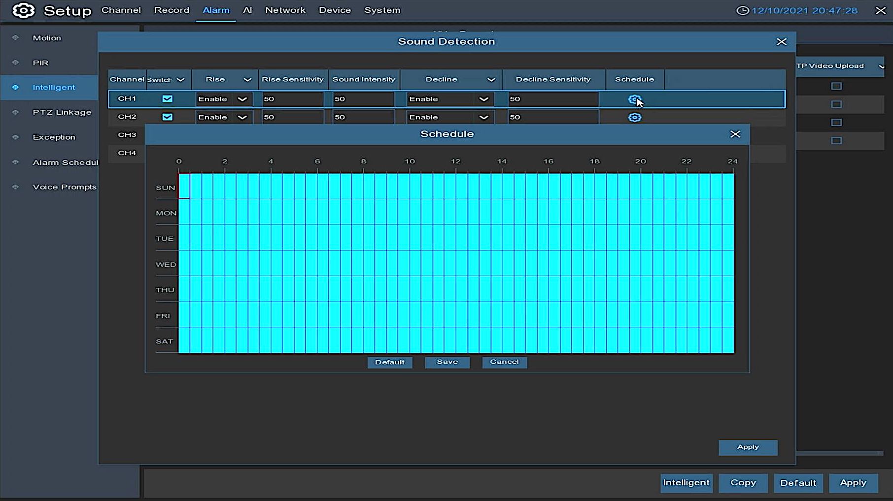Open CH1 schedule gear icon

tap(634, 99)
